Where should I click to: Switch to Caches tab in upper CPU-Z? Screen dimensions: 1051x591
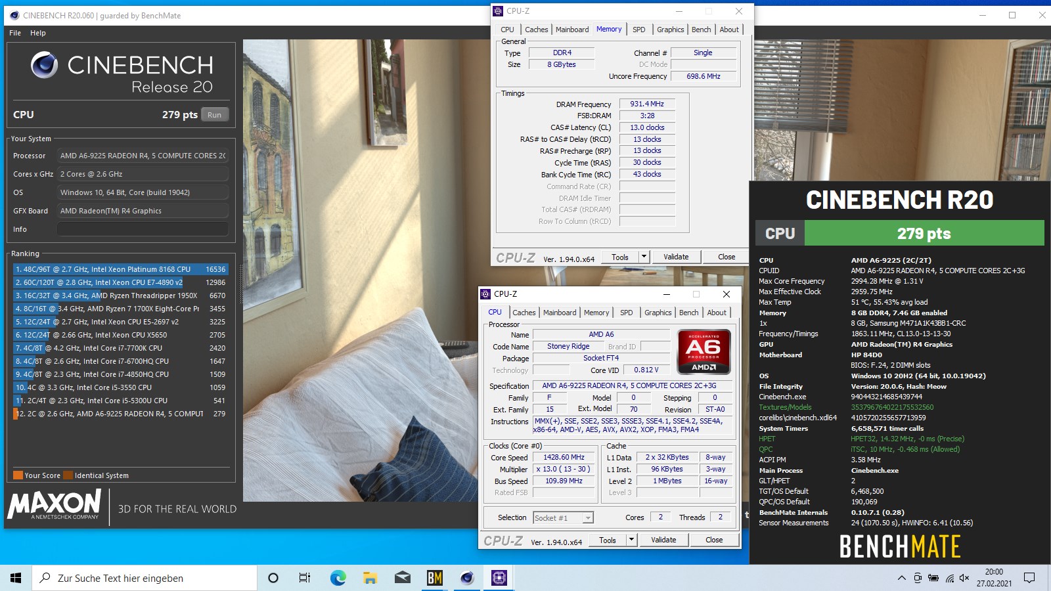pyautogui.click(x=536, y=30)
